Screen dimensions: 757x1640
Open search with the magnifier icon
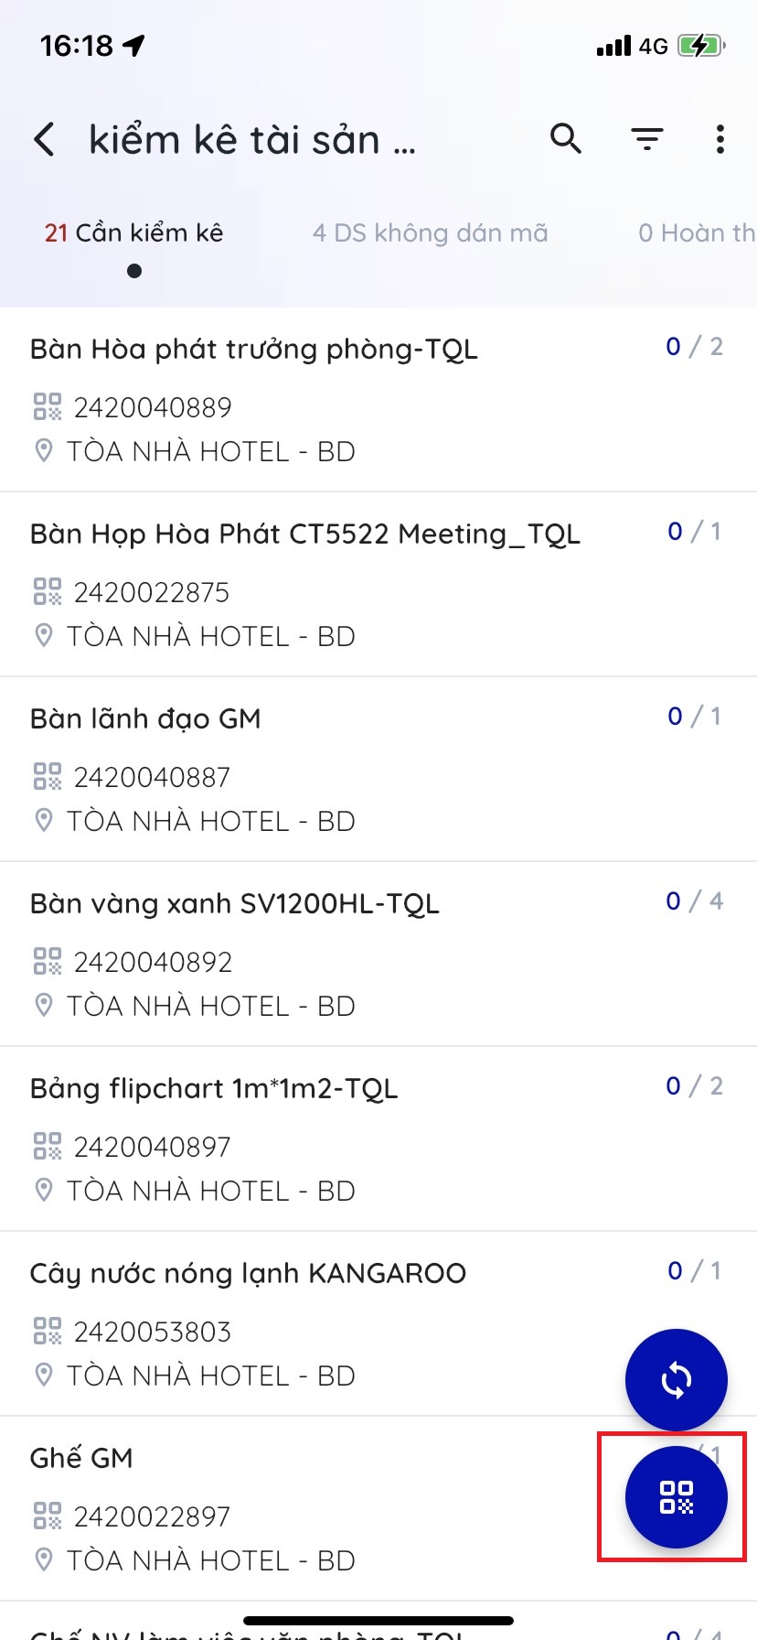coord(566,139)
